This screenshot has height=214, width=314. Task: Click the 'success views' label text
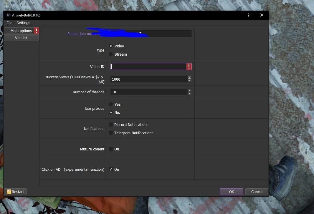click(75, 79)
